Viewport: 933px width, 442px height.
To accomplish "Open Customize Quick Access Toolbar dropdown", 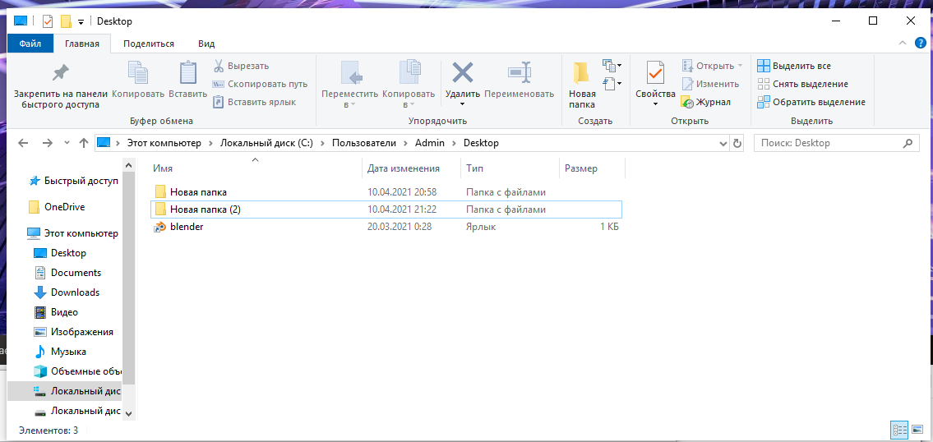I will click(81, 22).
